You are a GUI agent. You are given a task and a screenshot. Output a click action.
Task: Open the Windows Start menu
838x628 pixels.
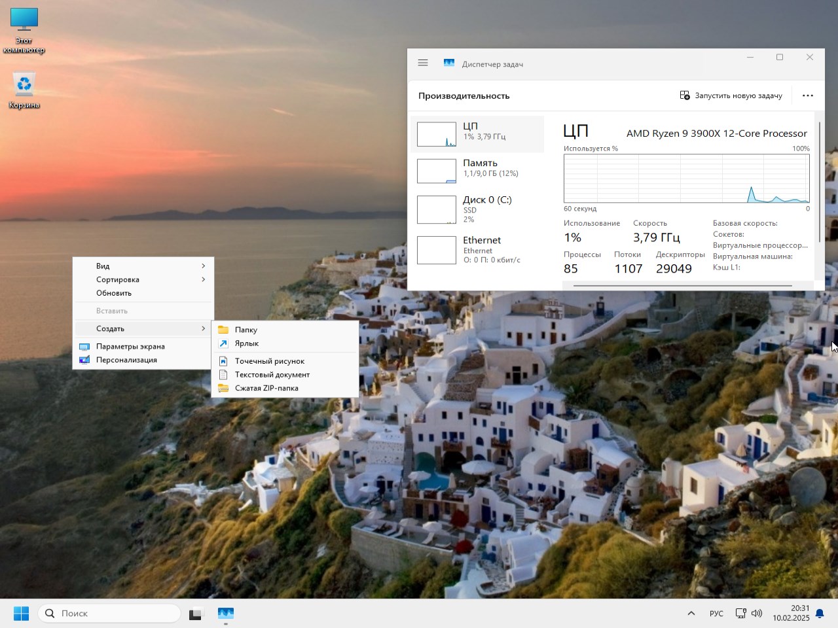tap(22, 614)
